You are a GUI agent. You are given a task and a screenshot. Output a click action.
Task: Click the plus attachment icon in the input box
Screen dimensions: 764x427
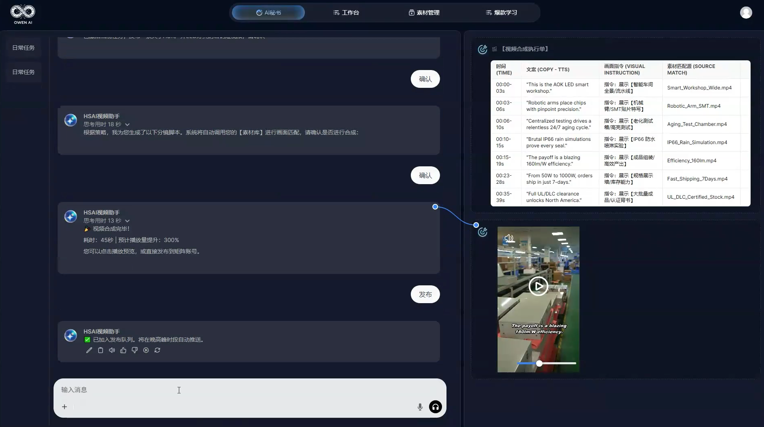64,407
